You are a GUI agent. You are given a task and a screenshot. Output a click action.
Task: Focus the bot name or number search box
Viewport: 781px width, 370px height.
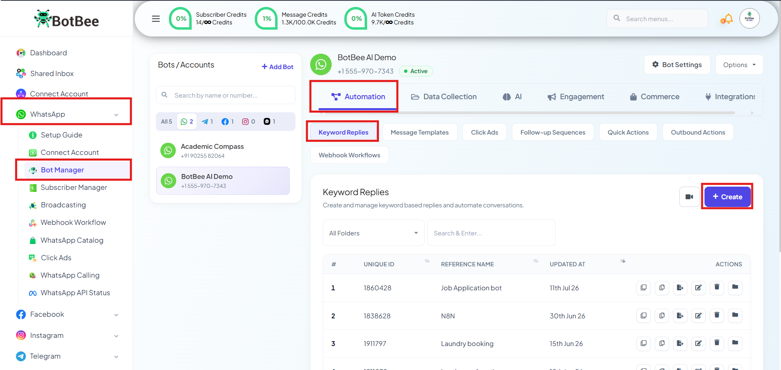pyautogui.click(x=225, y=95)
